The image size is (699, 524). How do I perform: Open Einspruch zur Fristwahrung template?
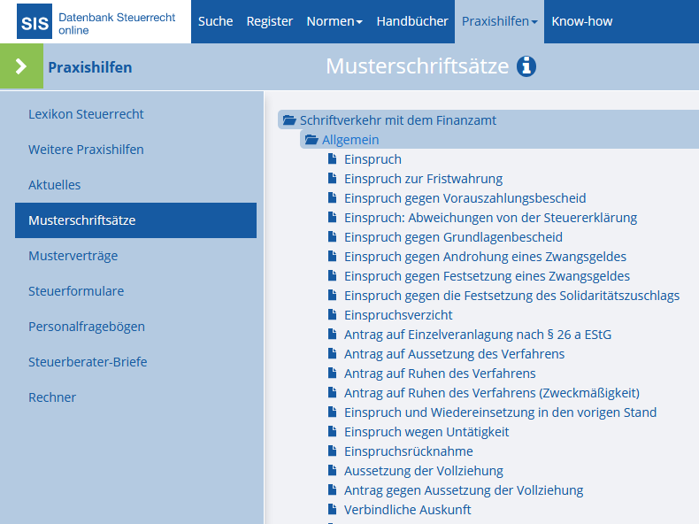click(423, 179)
